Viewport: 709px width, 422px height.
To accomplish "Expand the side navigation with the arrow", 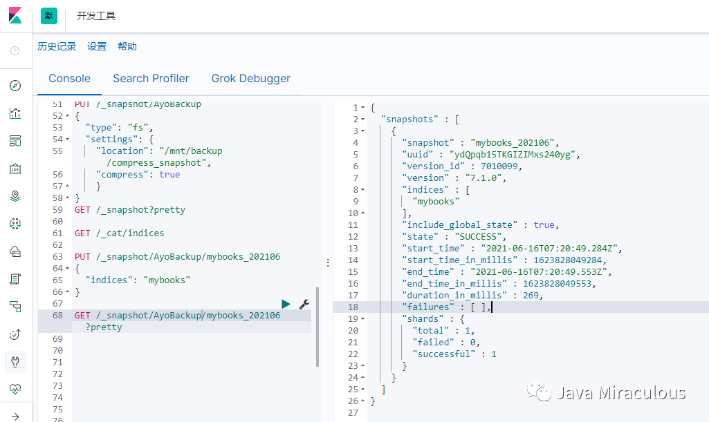I will [x=15, y=415].
